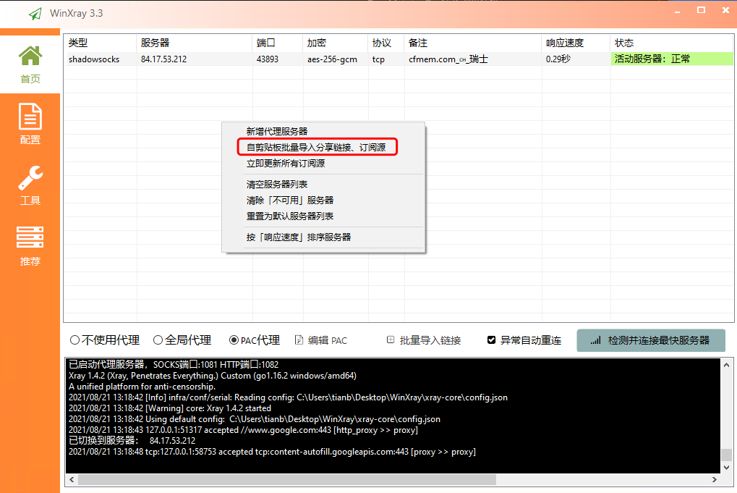Click the horizontal scrollbar left arrow
This screenshot has width=737, height=493.
tap(72, 480)
